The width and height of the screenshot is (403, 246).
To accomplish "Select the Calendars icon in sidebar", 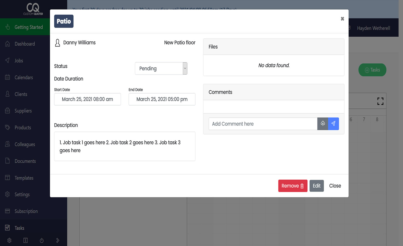I will 8,77.
